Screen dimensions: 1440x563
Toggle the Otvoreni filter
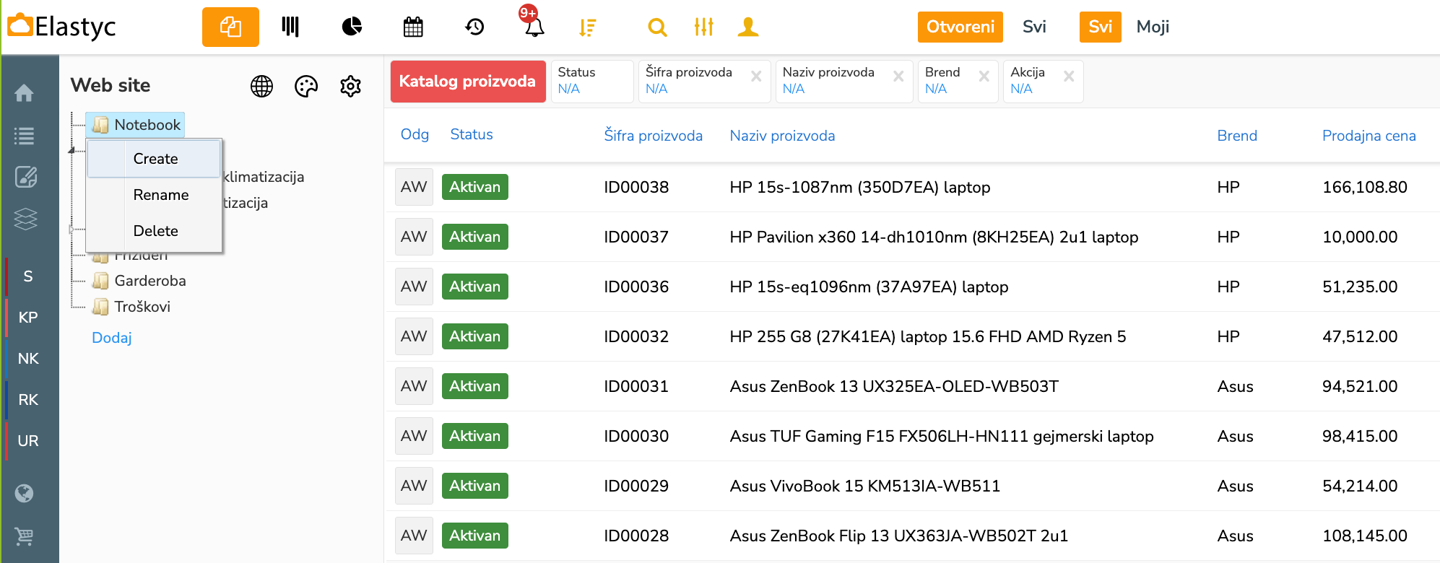click(x=960, y=27)
